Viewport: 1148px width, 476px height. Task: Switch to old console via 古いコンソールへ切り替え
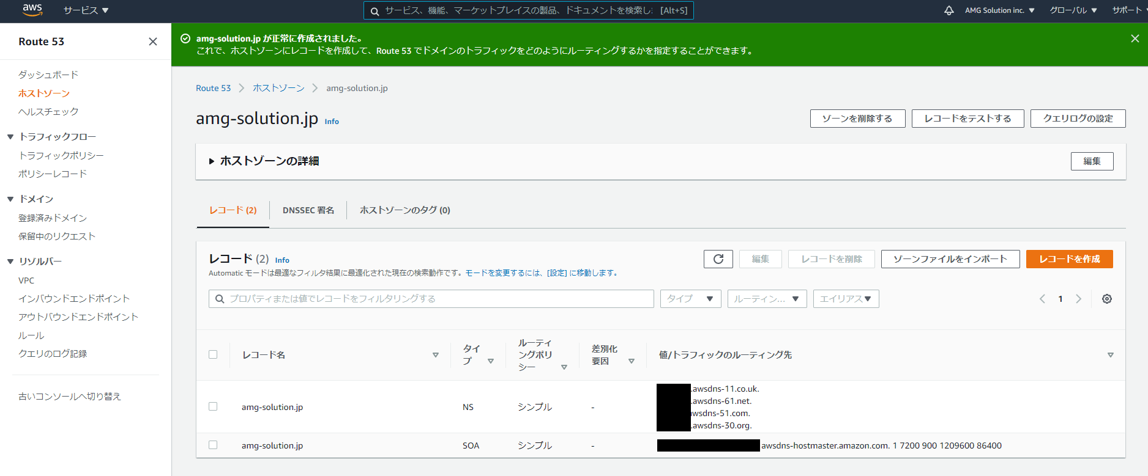pyautogui.click(x=70, y=397)
